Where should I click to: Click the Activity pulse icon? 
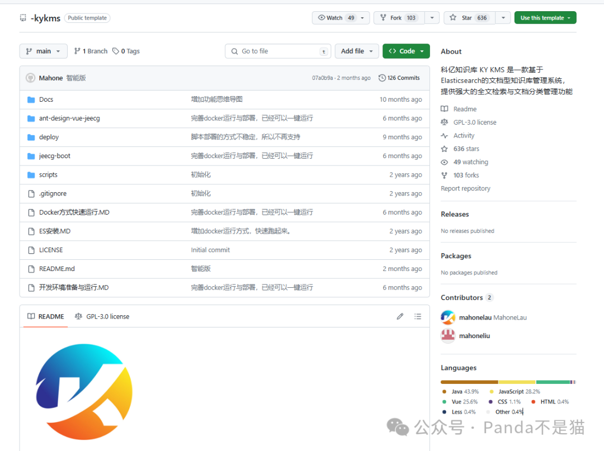[444, 135]
